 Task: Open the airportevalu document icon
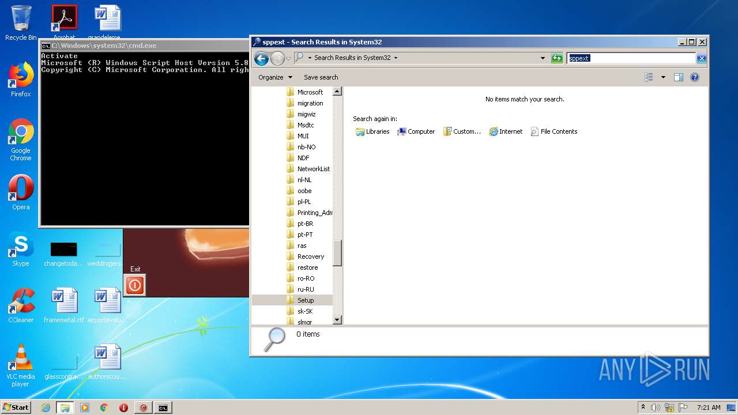(x=107, y=305)
